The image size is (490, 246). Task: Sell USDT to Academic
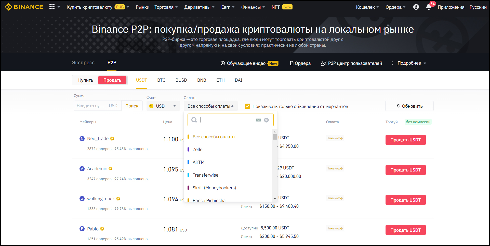[405, 170]
